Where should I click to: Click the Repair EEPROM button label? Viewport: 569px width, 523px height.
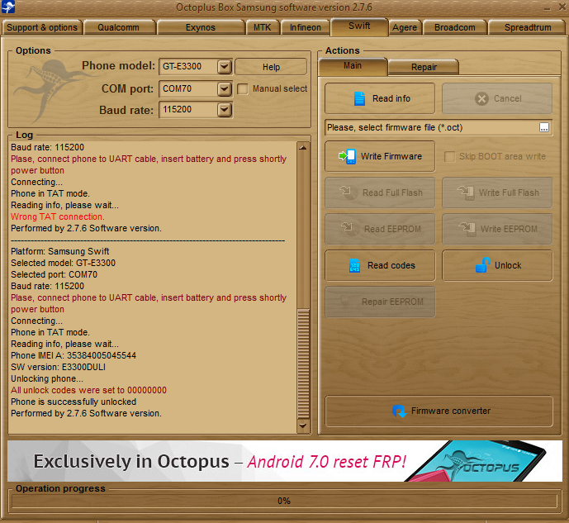pyautogui.click(x=392, y=302)
